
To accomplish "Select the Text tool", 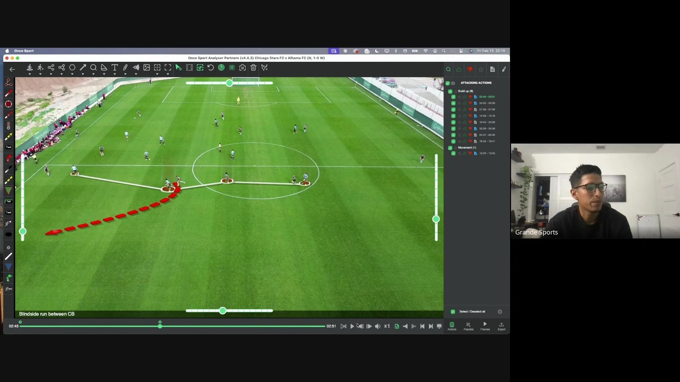I will (x=115, y=67).
